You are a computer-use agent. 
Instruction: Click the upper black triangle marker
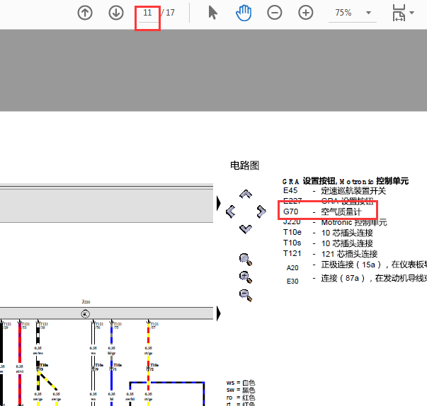[x=219, y=203]
